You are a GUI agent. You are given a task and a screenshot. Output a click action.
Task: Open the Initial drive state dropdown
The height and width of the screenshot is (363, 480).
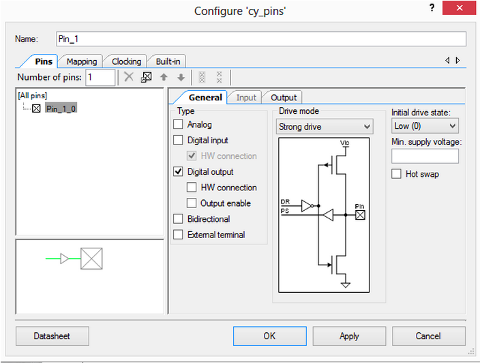pyautogui.click(x=425, y=126)
